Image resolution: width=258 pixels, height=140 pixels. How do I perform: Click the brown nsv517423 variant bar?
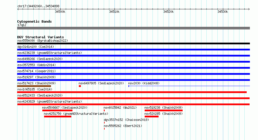[34, 86]
